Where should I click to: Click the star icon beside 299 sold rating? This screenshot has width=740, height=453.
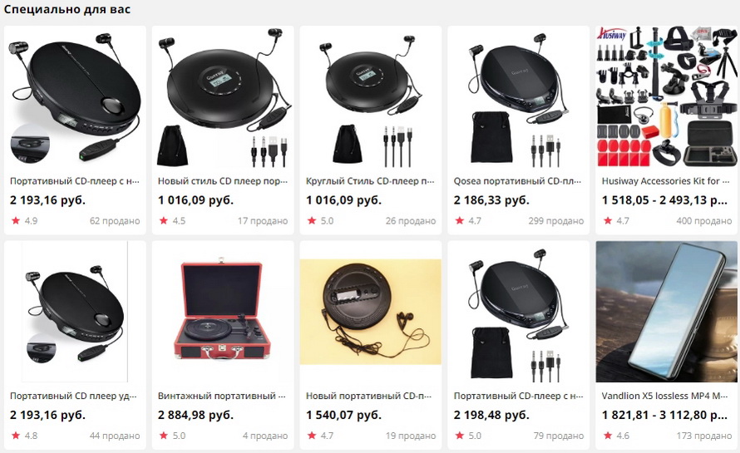click(x=460, y=220)
